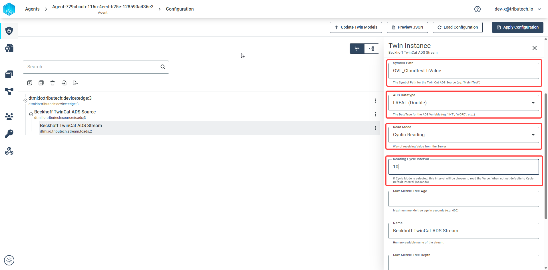This screenshot has height=270, width=548.
Task: Toggle the light theme sun icon
Action: tap(9, 260)
